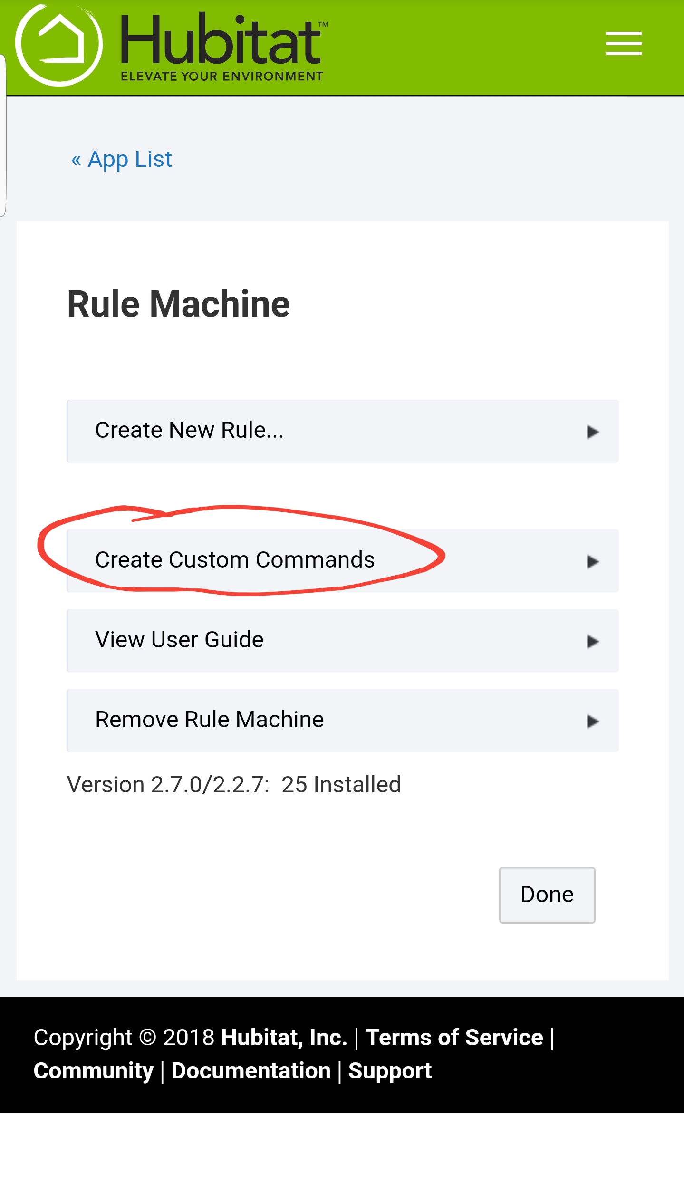Open Create Custom Commands
This screenshot has height=1184, width=684.
235,560
